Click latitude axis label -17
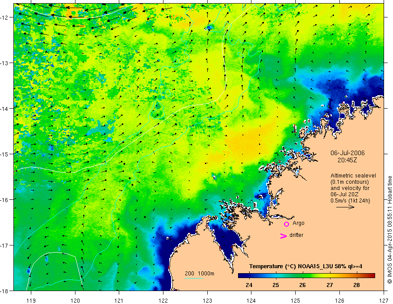This screenshot has width=393, height=304. [5, 245]
